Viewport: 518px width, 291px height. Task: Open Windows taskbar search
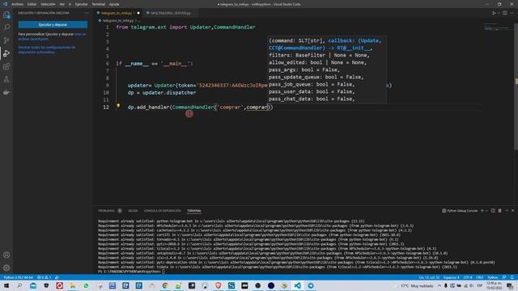19,285
